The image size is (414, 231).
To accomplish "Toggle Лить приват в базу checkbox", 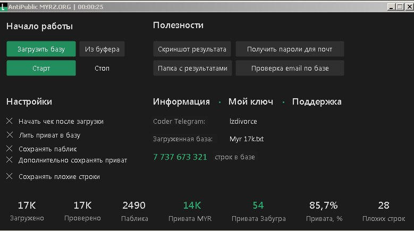I will pos(10,135).
